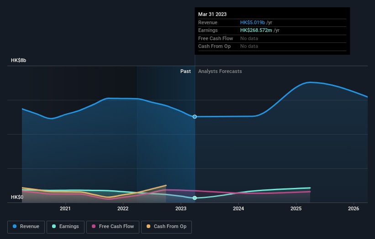Click the HK$0 y-axis label
The width and height of the screenshot is (375, 239).
[x=17, y=197]
